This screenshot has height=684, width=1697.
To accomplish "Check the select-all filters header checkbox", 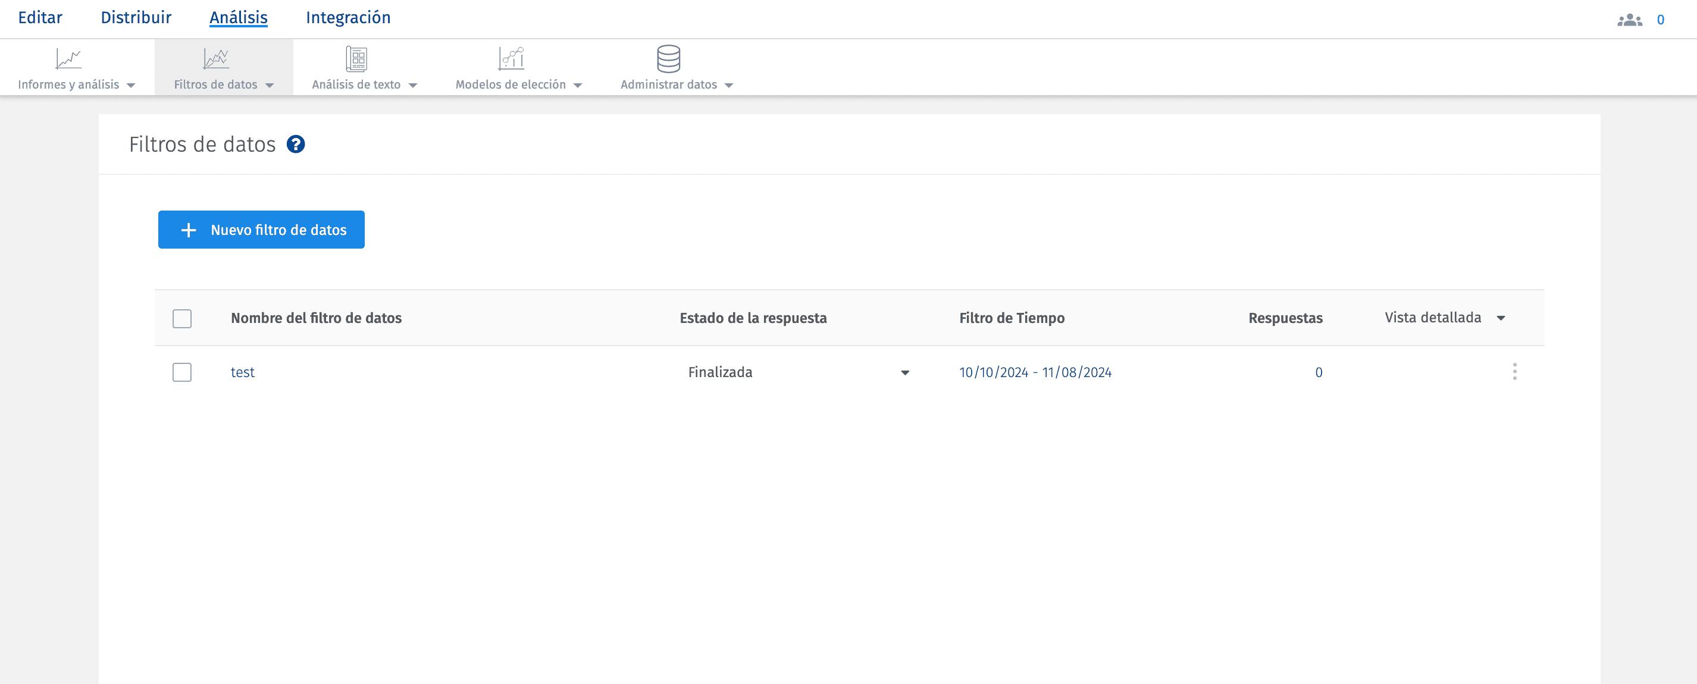I will coord(182,319).
